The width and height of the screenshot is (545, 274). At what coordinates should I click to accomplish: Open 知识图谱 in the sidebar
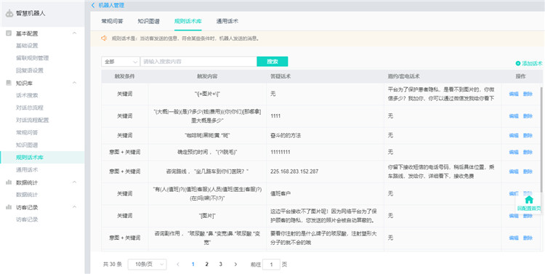(x=27, y=145)
